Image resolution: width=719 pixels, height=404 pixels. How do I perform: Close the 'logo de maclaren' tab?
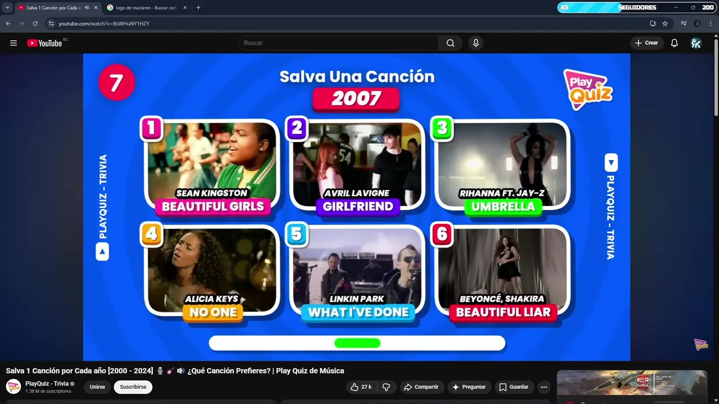pos(185,8)
